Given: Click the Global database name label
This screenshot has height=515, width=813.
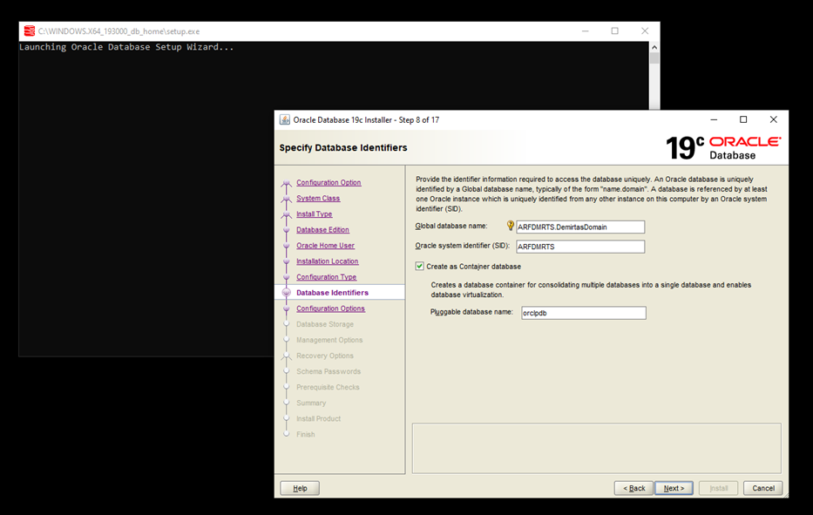Looking at the screenshot, I should point(451,226).
